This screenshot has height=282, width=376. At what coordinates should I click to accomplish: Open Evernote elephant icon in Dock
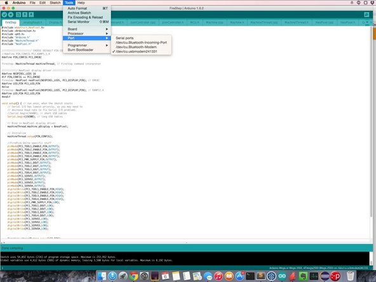[304, 276]
